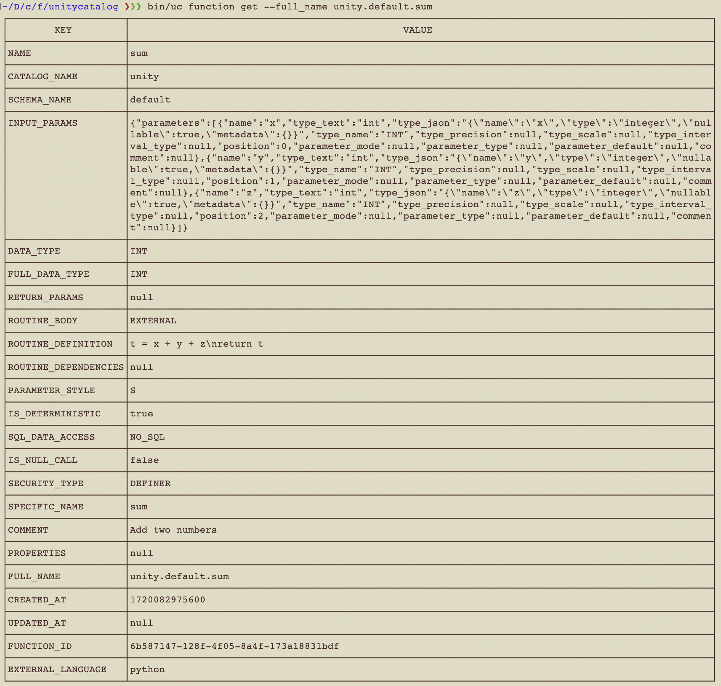The image size is (721, 686).
Task: Click the value 'NO_SQL'
Action: tap(148, 437)
